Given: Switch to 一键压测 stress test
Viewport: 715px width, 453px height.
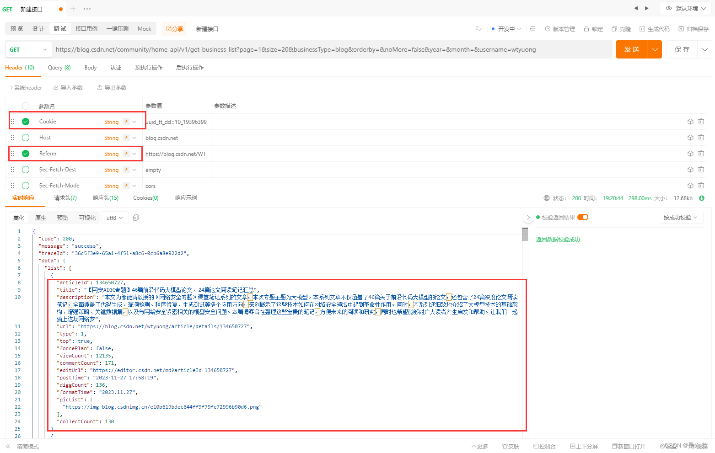Looking at the screenshot, I should point(118,29).
